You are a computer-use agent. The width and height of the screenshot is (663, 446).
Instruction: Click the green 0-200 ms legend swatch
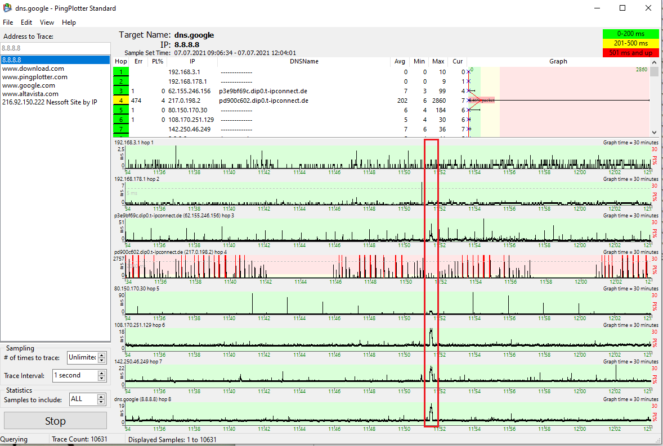click(630, 34)
